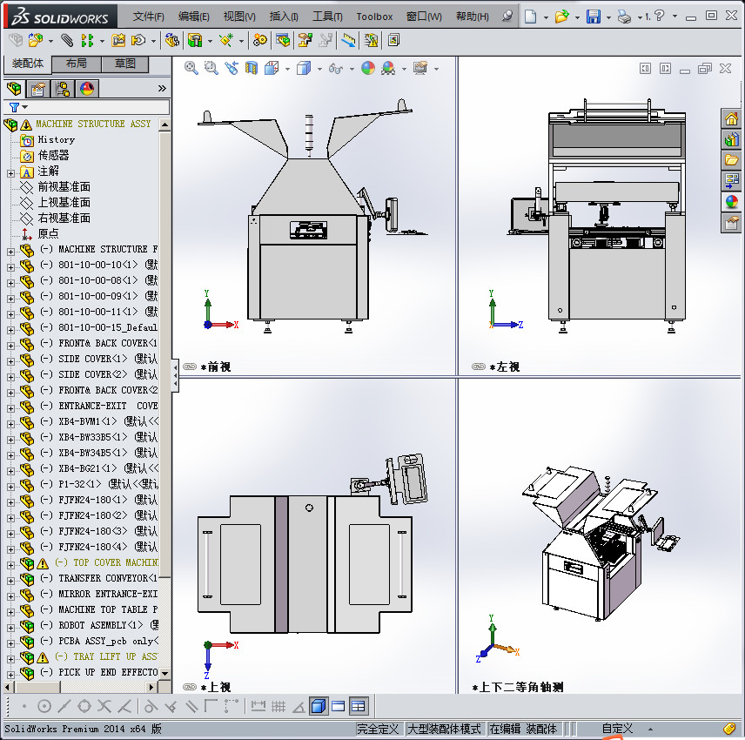Expand the 801-10-00-10<1> component
This screenshot has height=740, width=745.
[11, 267]
